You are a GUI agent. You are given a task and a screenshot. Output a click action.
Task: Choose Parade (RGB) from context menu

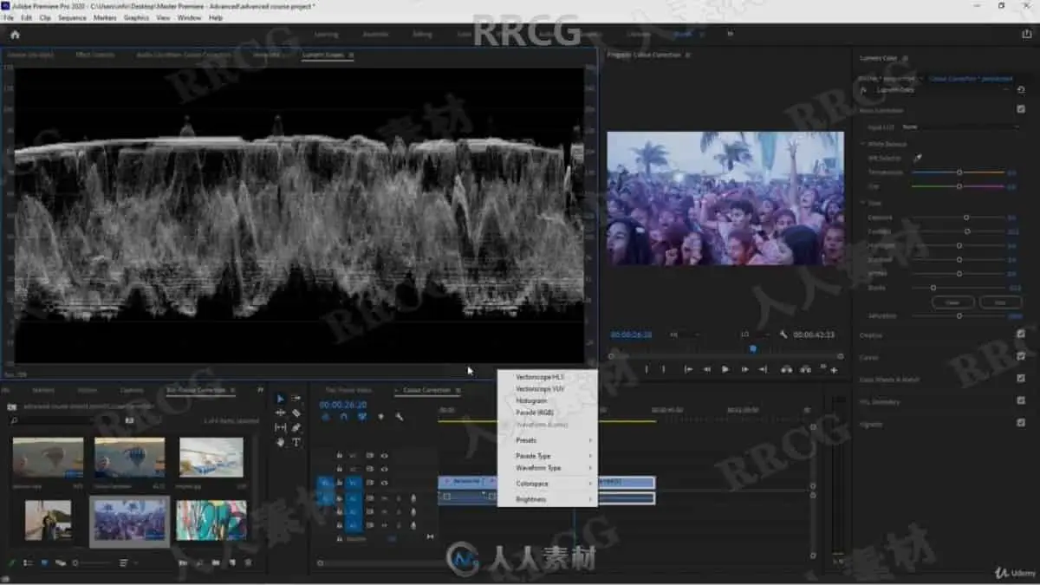548,413
